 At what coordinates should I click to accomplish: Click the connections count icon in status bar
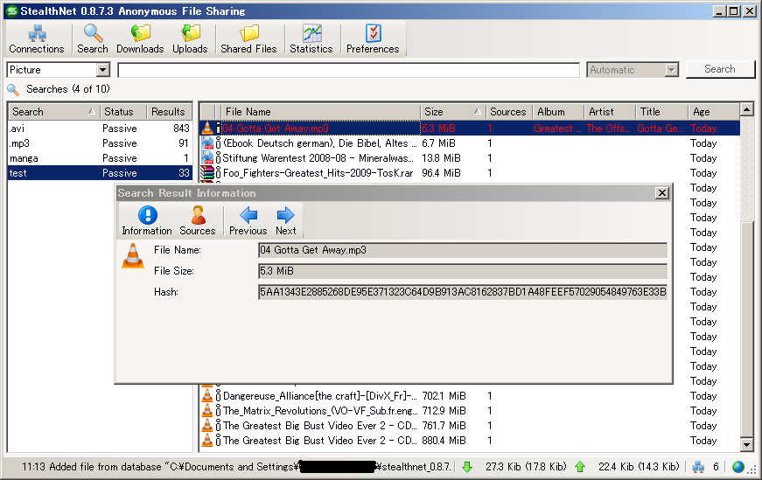pos(698,467)
